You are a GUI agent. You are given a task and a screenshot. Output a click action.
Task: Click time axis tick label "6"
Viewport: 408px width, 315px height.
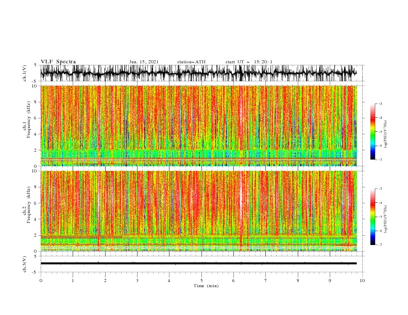tap(233, 281)
